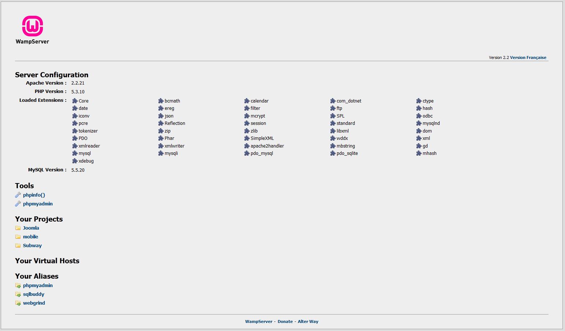Click the puzzle icon beside ctype
The image size is (565, 331).
[419, 101]
